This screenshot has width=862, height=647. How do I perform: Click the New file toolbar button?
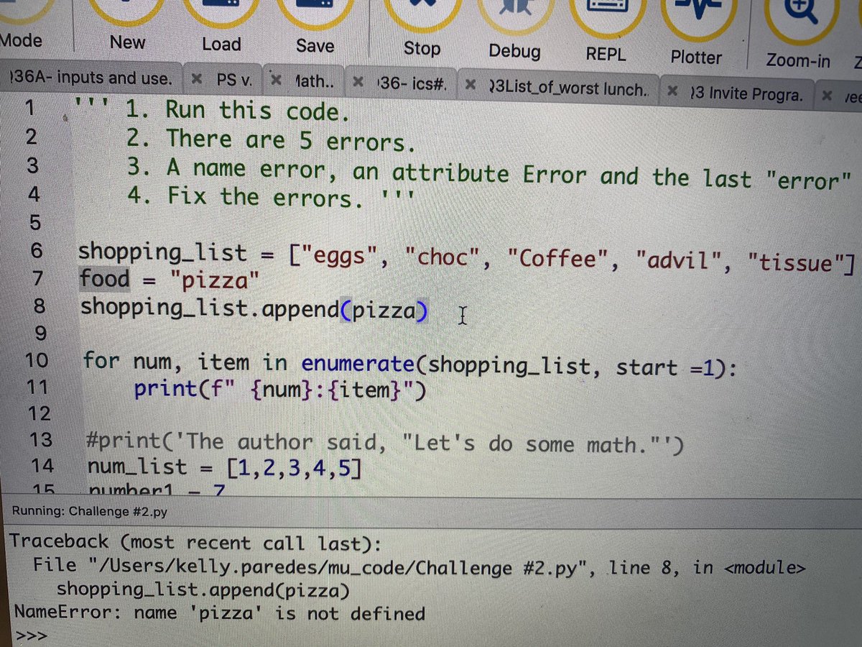(127, 27)
